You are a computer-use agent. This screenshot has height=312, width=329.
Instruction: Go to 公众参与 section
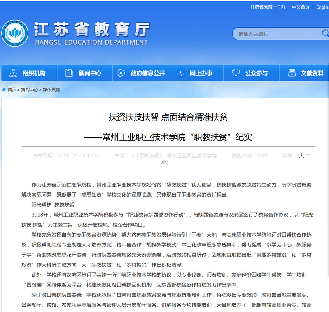tap(256, 73)
